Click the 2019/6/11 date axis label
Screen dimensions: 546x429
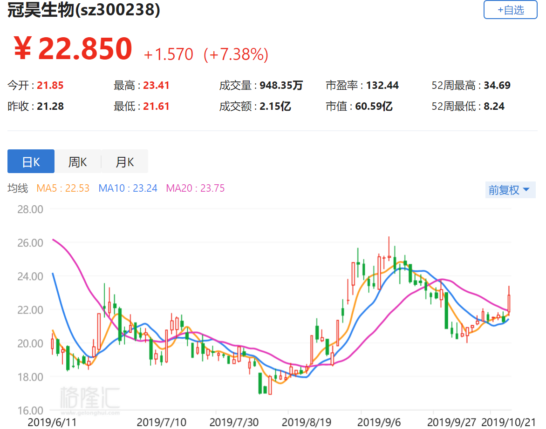click(52, 422)
